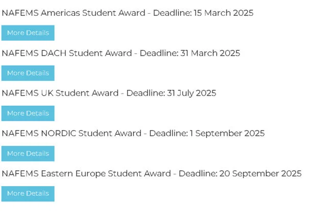Click the 31 March 2025 deadline date
Viewport: 314px width, 211px height.
pos(210,53)
